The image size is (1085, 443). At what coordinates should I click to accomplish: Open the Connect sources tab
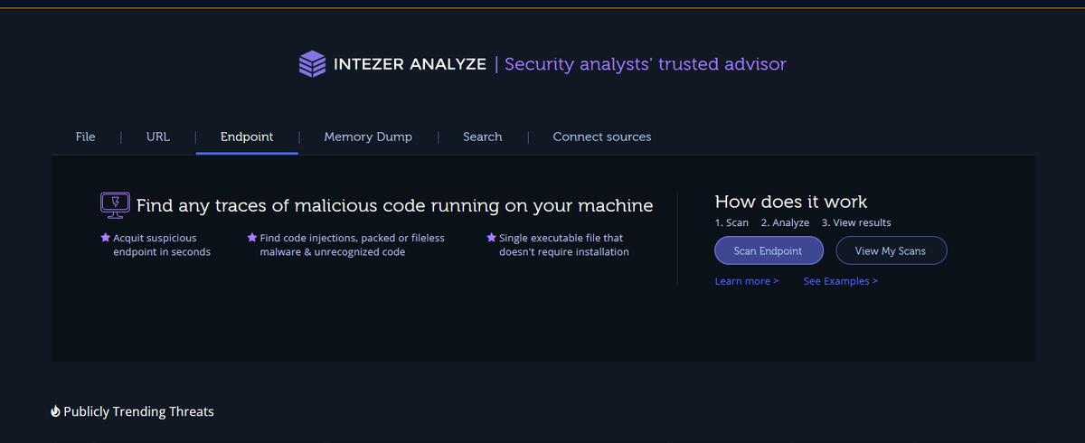click(x=602, y=137)
